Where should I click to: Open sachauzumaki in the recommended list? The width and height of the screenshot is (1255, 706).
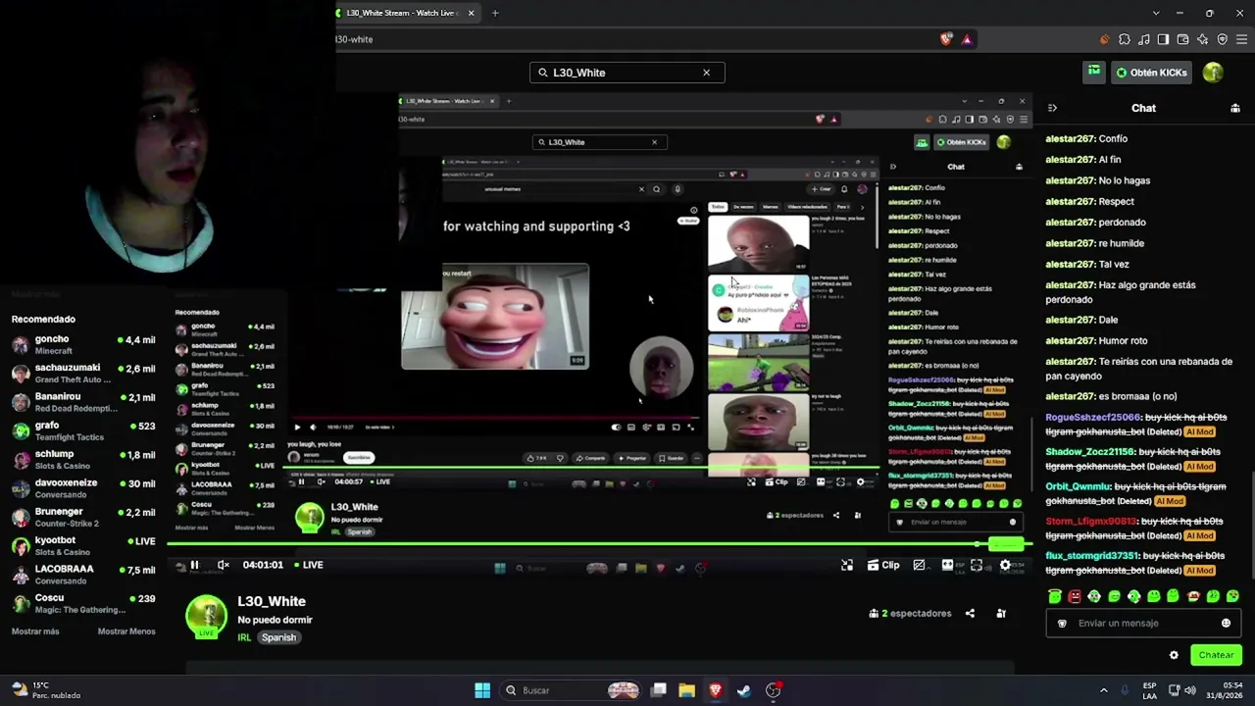coord(83,374)
